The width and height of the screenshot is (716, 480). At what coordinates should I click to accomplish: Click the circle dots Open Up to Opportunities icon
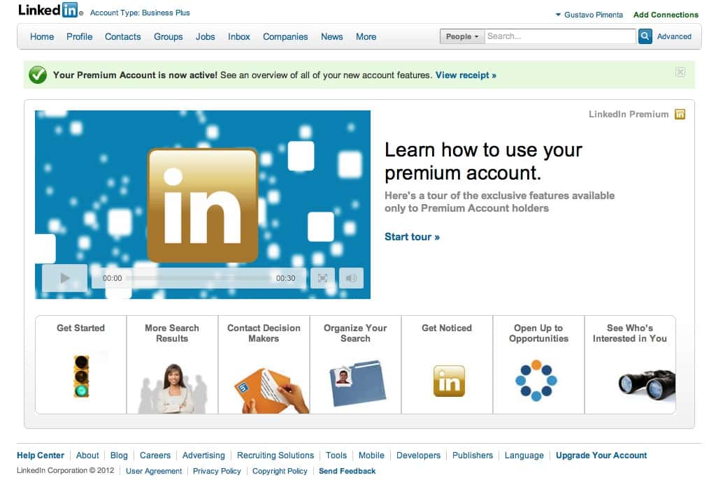point(536,380)
